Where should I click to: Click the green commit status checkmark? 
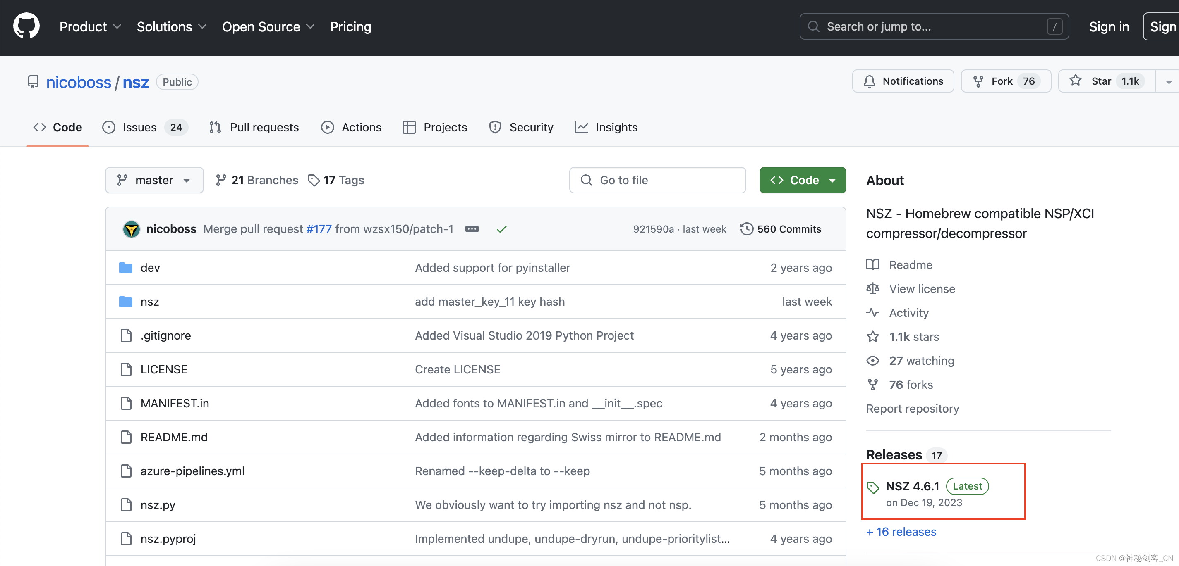click(x=502, y=229)
